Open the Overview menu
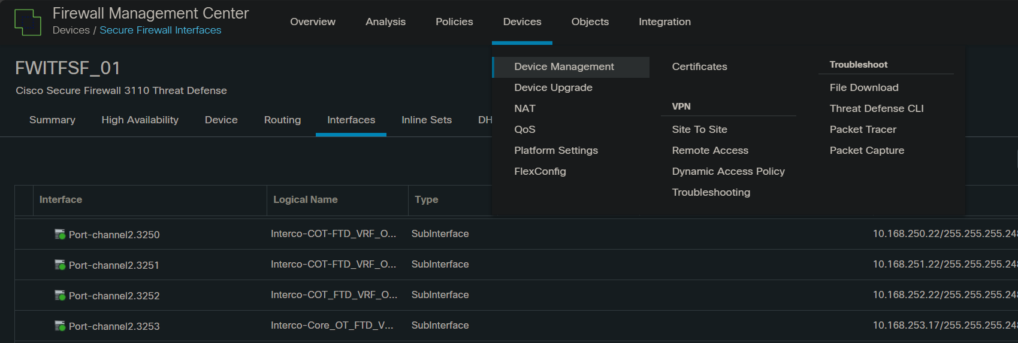 click(313, 22)
